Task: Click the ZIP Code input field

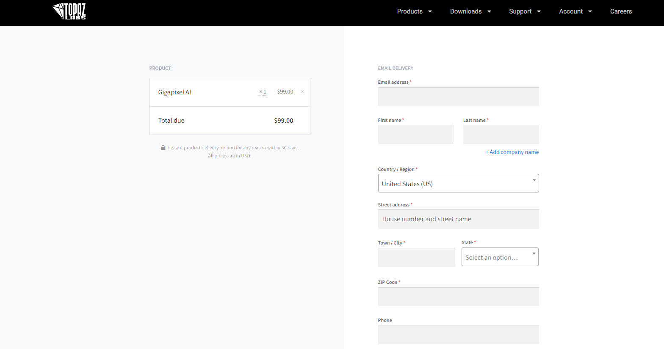Action: coord(458,297)
